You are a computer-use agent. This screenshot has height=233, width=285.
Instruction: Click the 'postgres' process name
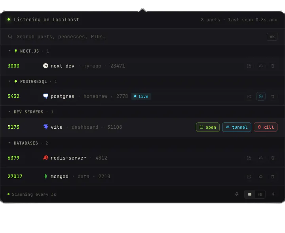(x=63, y=96)
